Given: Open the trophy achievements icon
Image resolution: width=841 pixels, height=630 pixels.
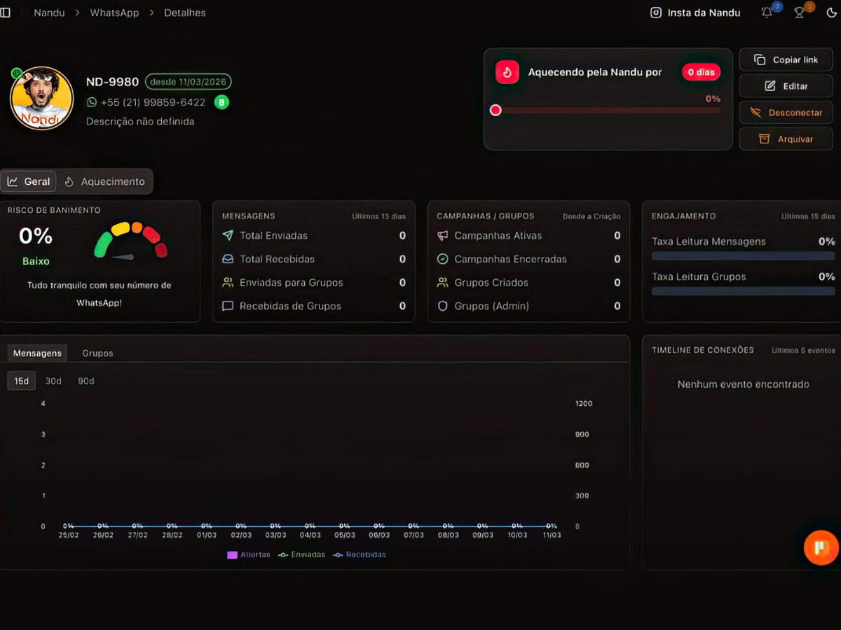Looking at the screenshot, I should click(799, 13).
